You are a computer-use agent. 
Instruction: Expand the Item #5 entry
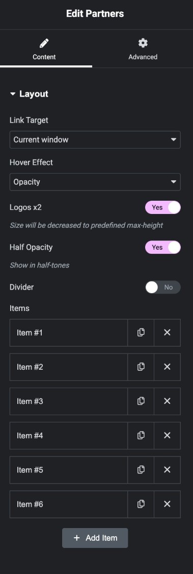click(69, 470)
